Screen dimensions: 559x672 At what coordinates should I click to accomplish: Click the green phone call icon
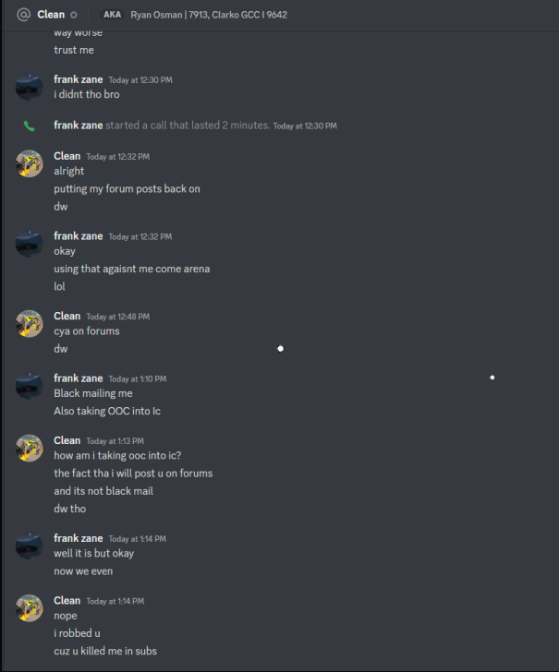tap(29, 126)
